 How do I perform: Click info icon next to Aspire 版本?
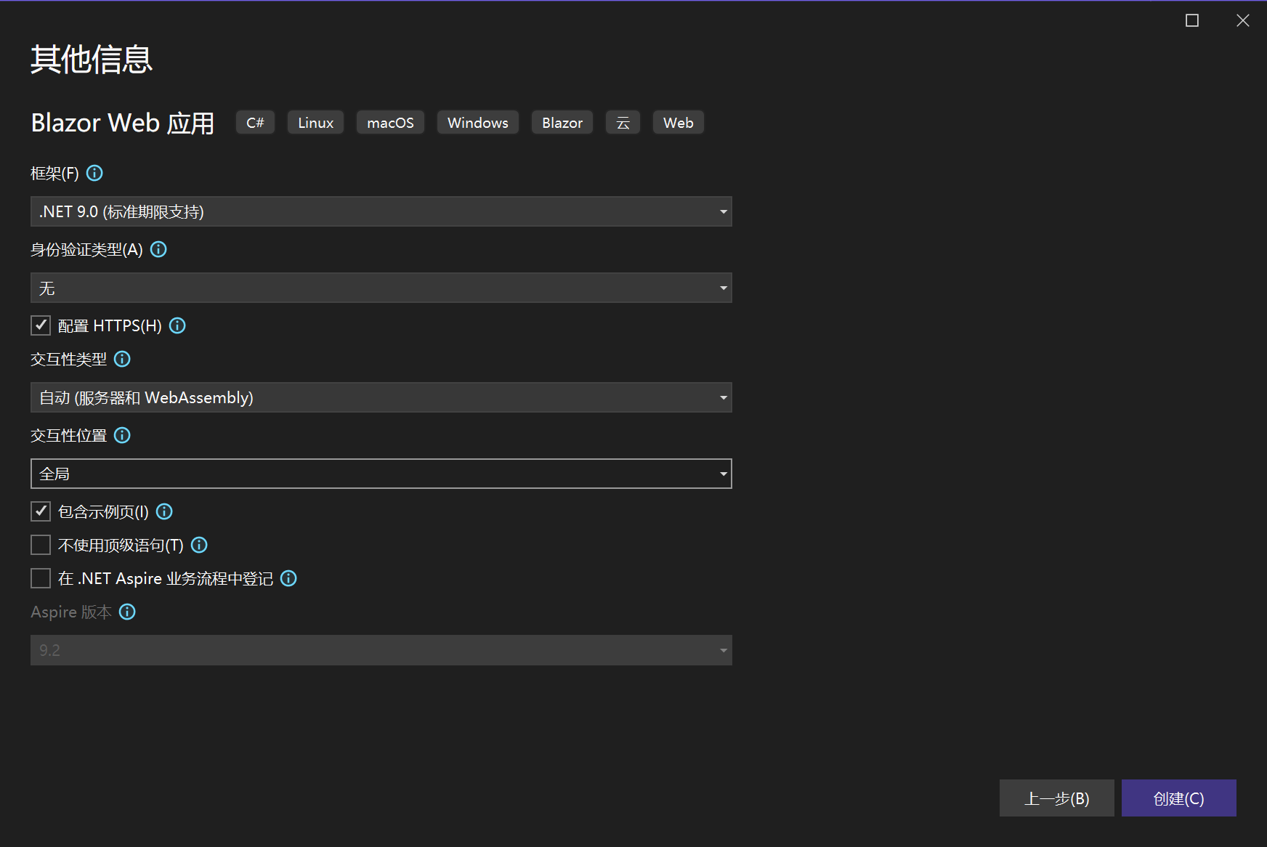point(127,612)
